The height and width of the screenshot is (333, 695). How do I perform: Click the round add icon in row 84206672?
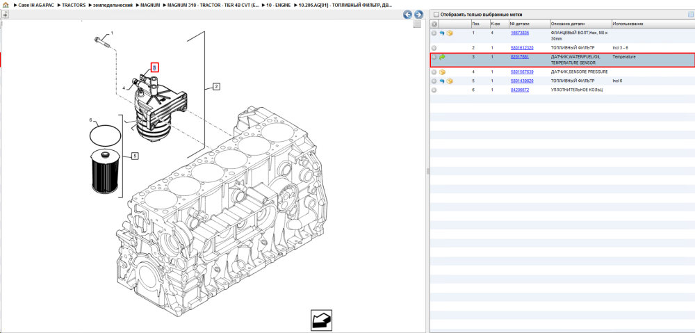point(434,90)
